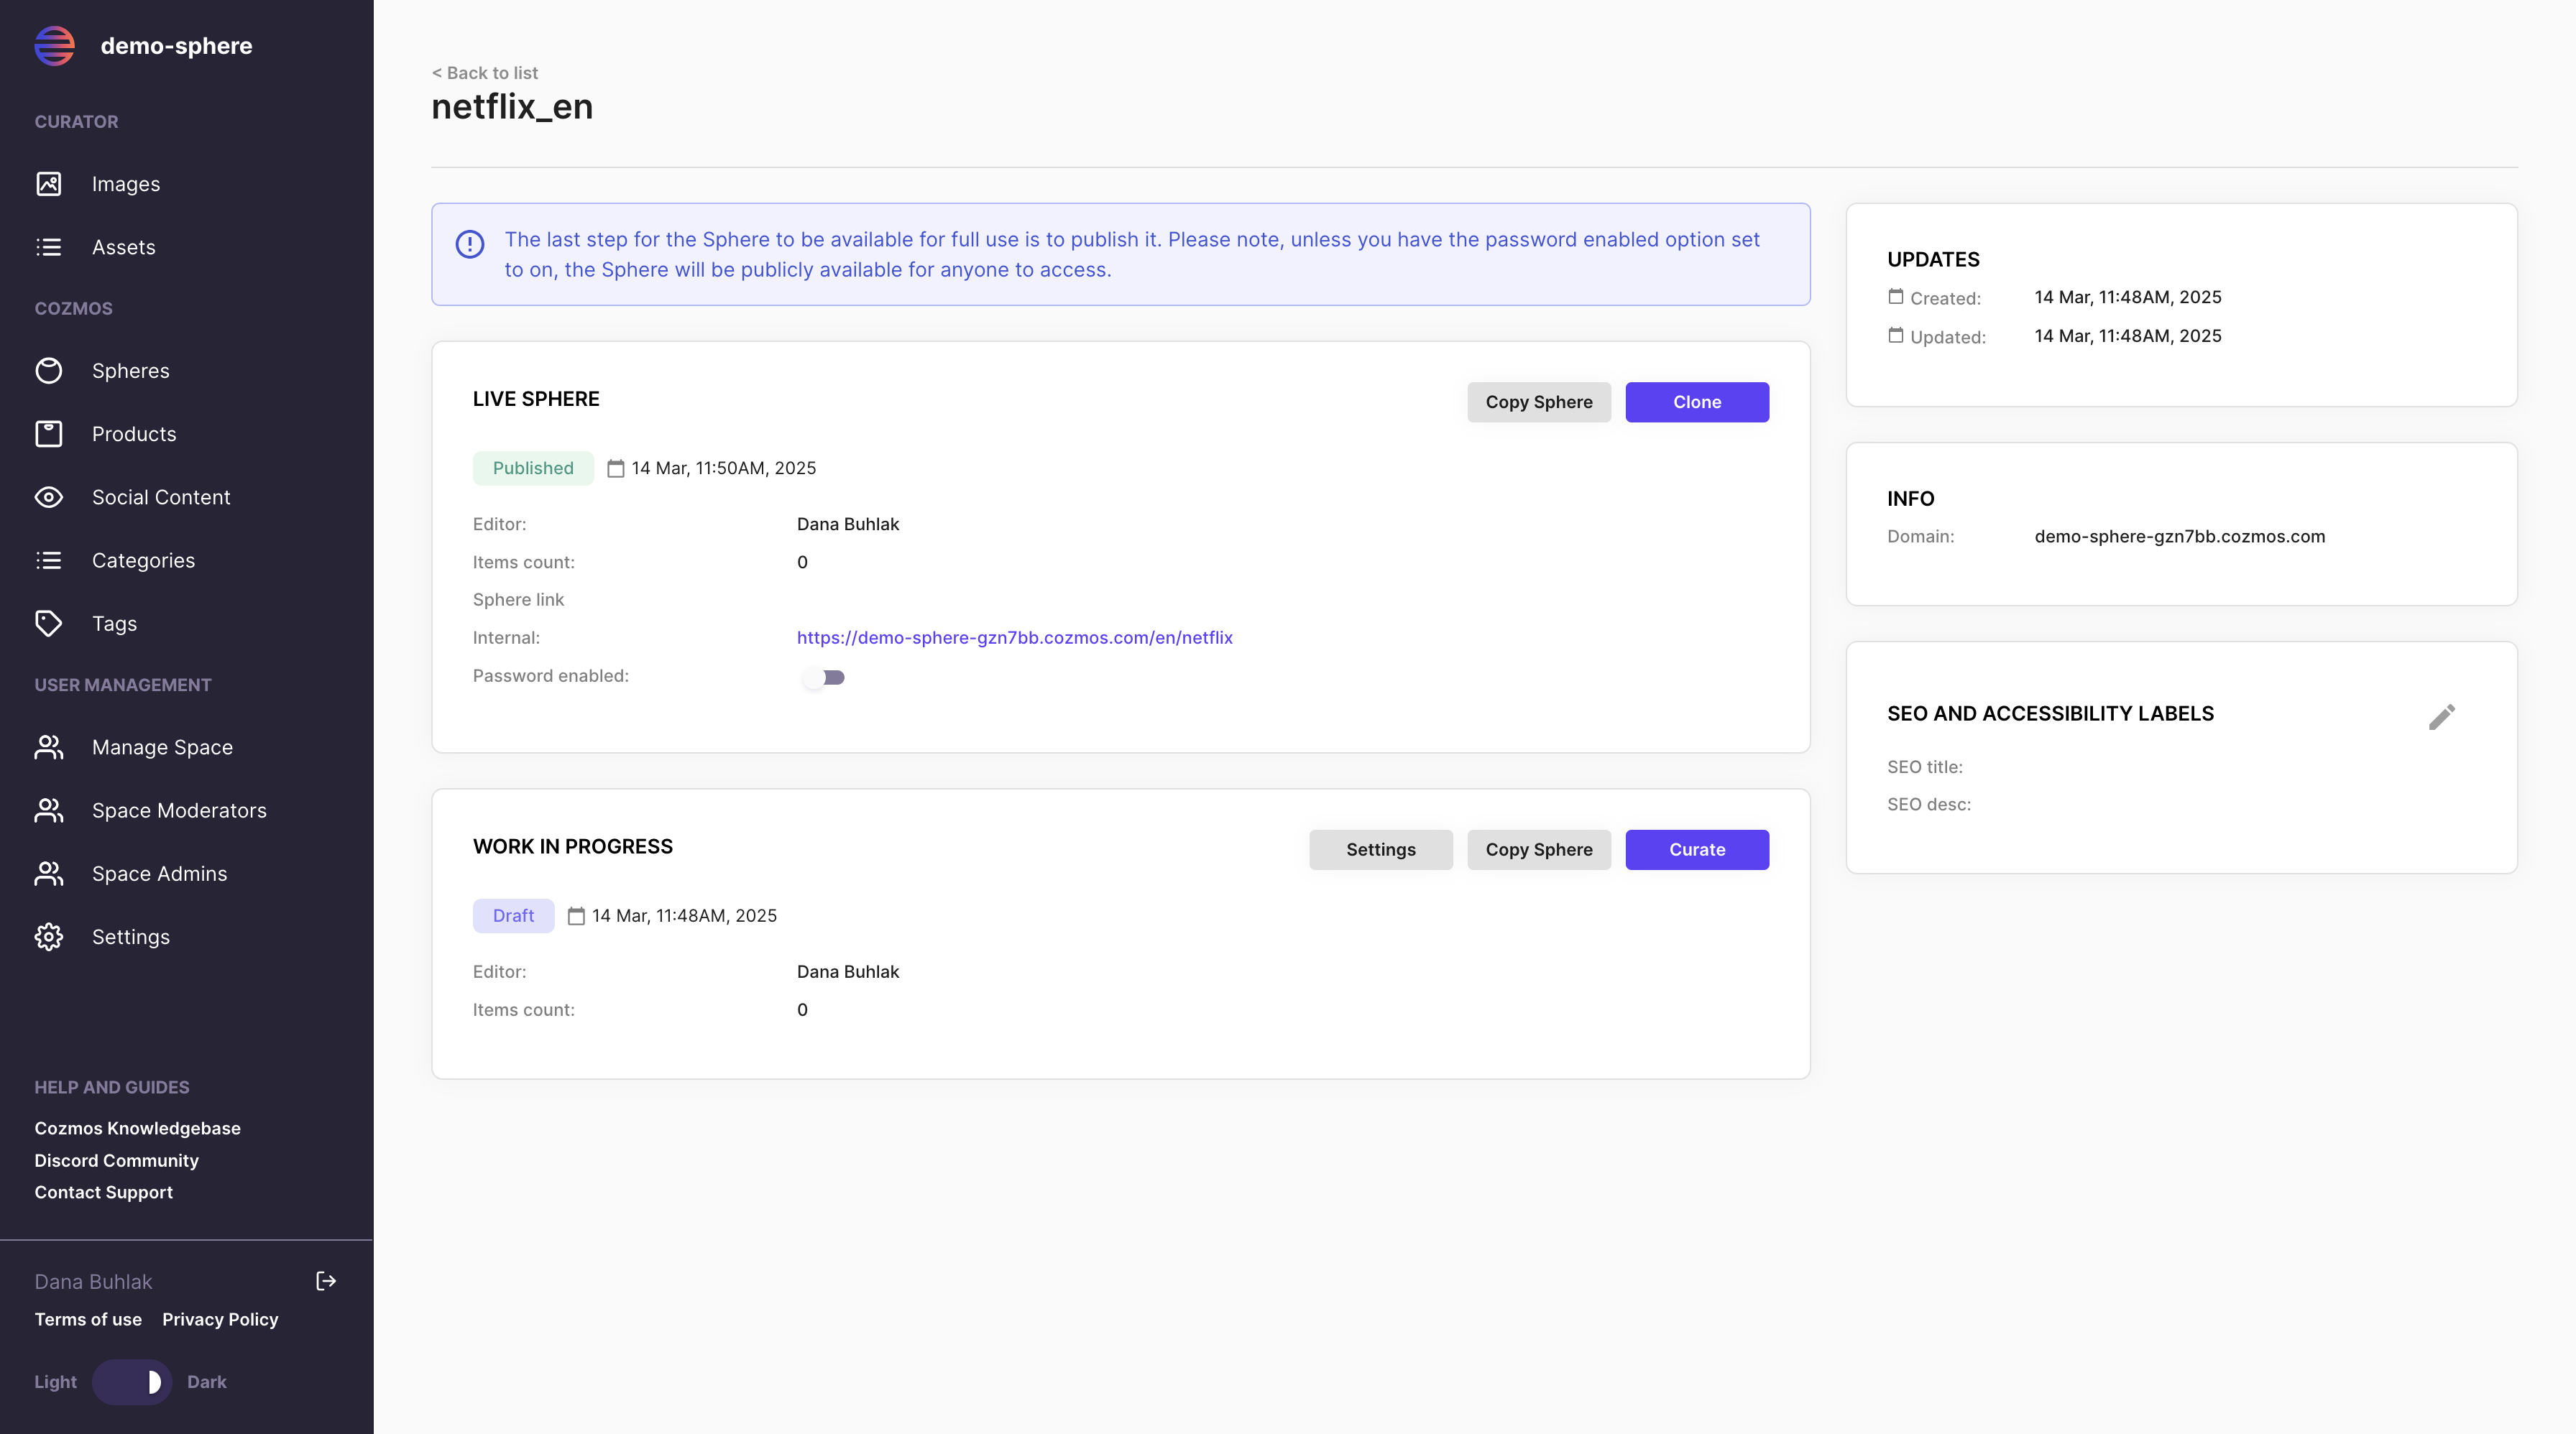Open the internal netflix sphere link
Viewport: 2576px width, 1434px height.
click(x=1014, y=637)
